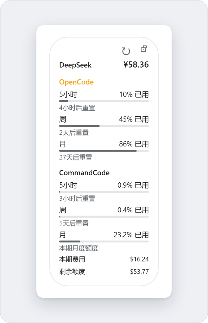Click OpenCode 周 45% progress bar
The image size is (208, 323).
[104, 126]
